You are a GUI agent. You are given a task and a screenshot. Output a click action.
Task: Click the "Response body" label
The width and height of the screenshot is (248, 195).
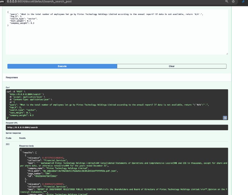pos(26,146)
